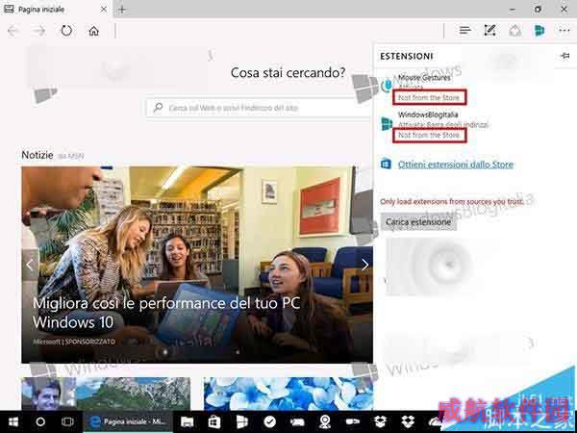Open File Explorer from taskbar

187,422
